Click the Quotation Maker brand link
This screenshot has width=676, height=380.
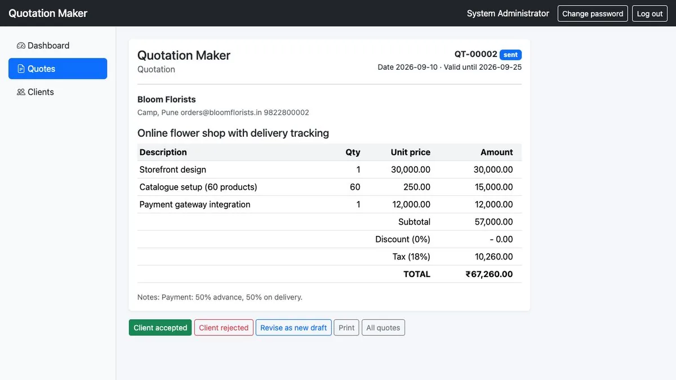point(48,13)
